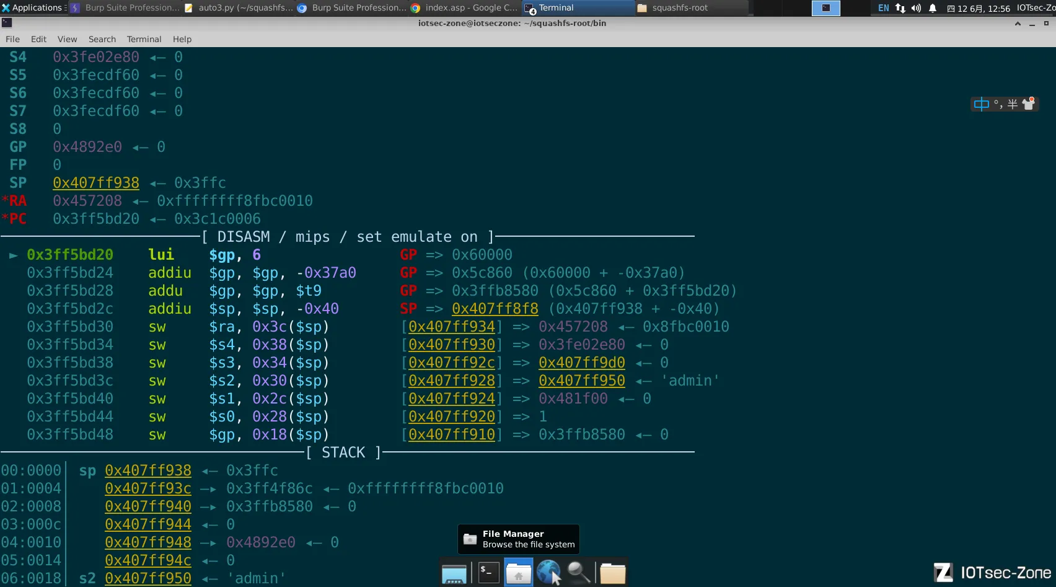Click the S4 register value 0x3fe02e80
Image resolution: width=1056 pixels, height=587 pixels.
pyautogui.click(x=96, y=57)
